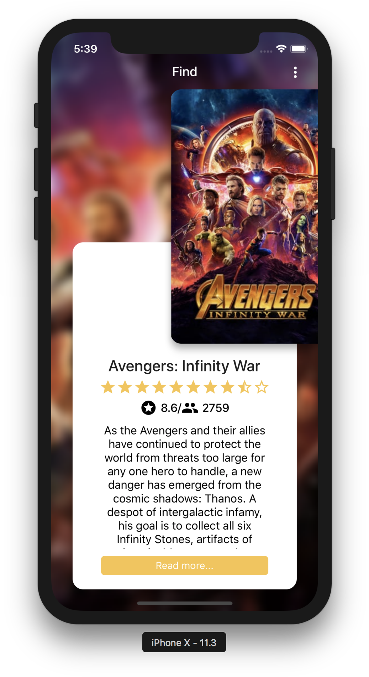Open the three-dot overflow menu
The image size is (369, 677).
click(295, 72)
